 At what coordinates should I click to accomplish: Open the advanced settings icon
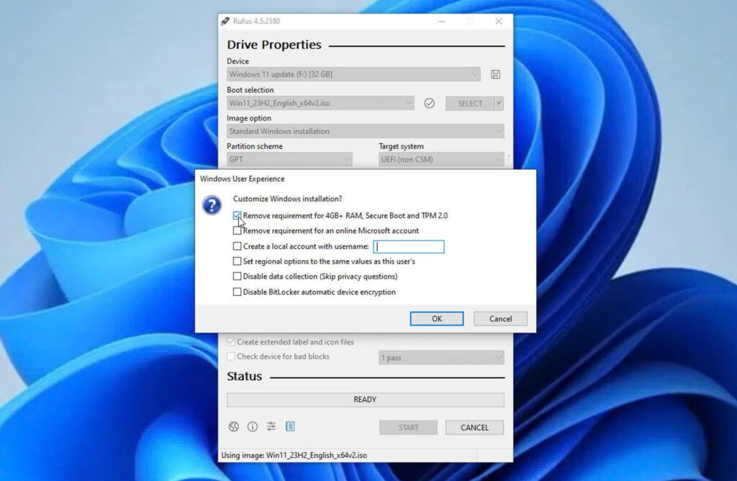coord(271,426)
